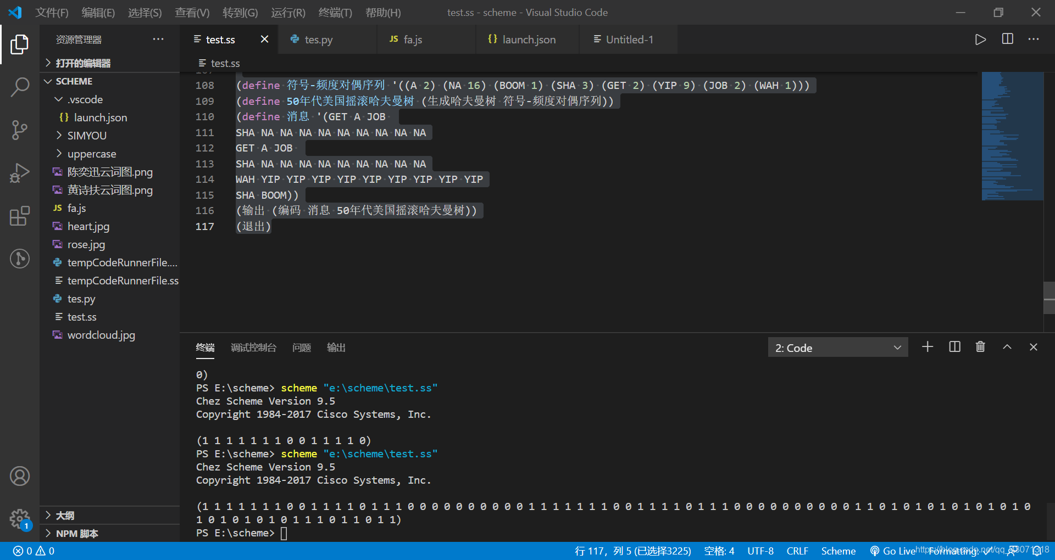Open Source Control view in activity bar
Screen dimensions: 1055x560
click(x=20, y=130)
